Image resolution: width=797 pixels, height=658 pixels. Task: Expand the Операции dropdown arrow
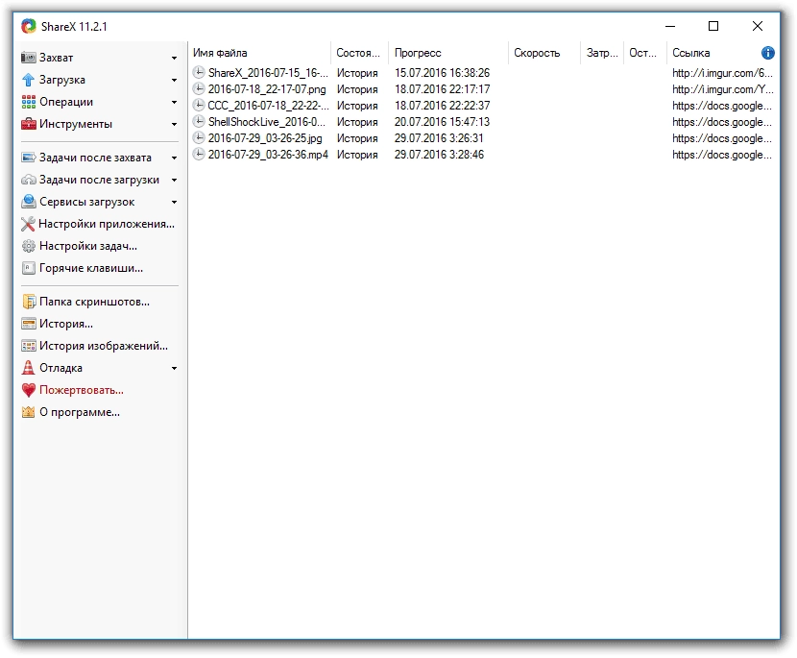coord(174,102)
